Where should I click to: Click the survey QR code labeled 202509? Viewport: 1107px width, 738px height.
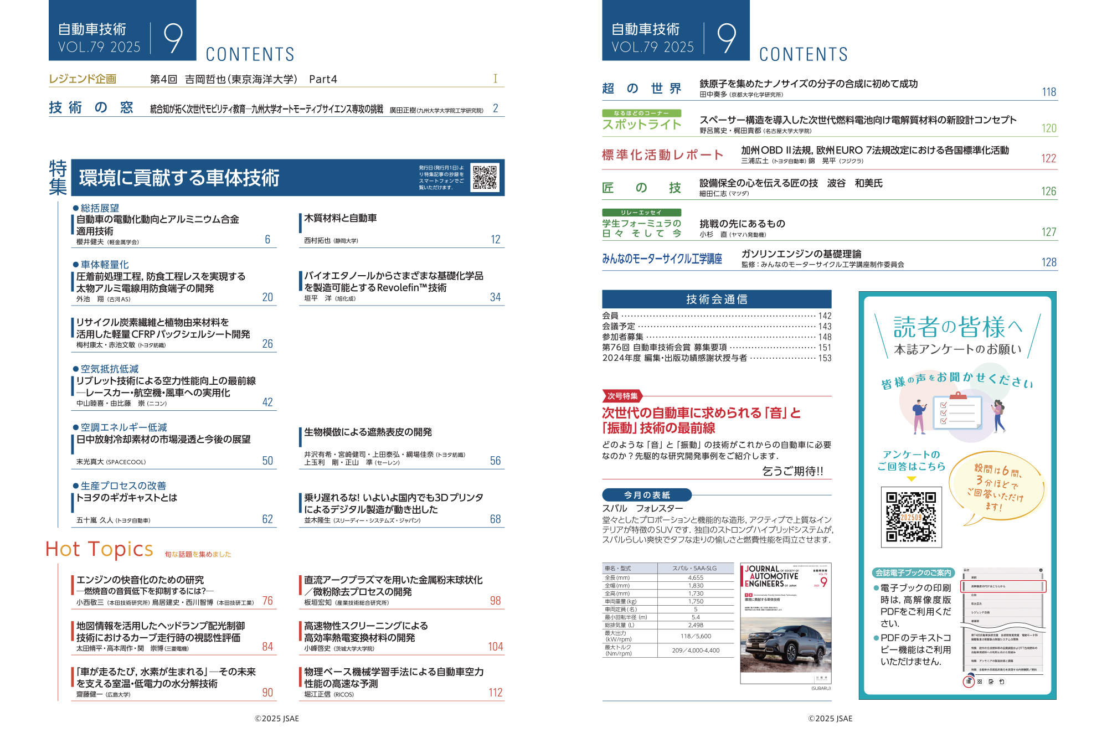click(911, 517)
